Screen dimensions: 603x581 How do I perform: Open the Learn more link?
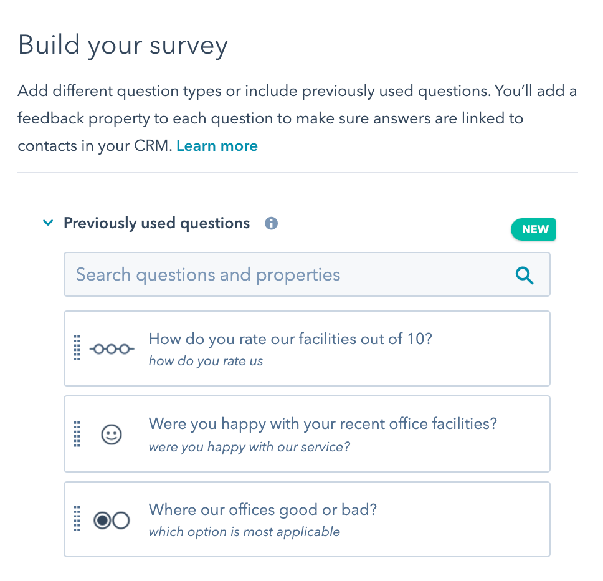(217, 146)
